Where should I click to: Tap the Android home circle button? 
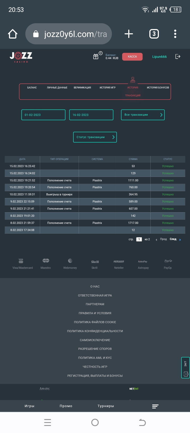tap(95, 422)
